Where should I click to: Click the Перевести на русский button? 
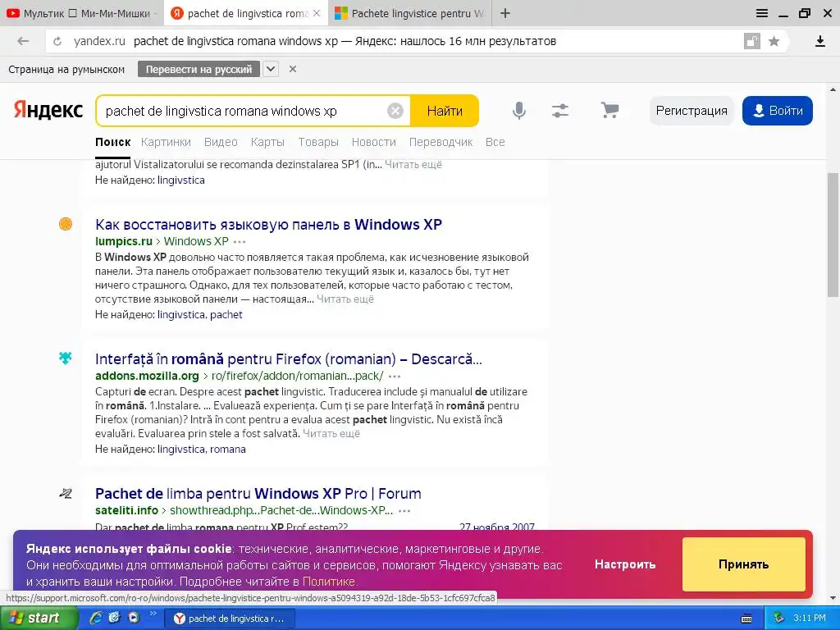(199, 69)
